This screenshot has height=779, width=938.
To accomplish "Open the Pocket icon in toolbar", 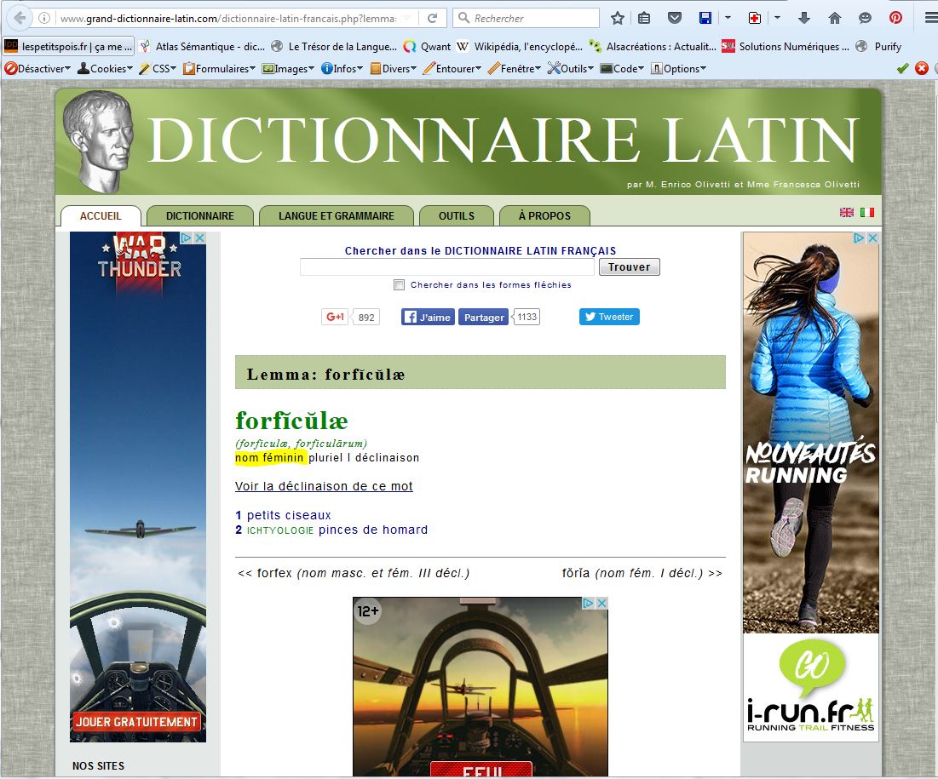I will [x=674, y=18].
